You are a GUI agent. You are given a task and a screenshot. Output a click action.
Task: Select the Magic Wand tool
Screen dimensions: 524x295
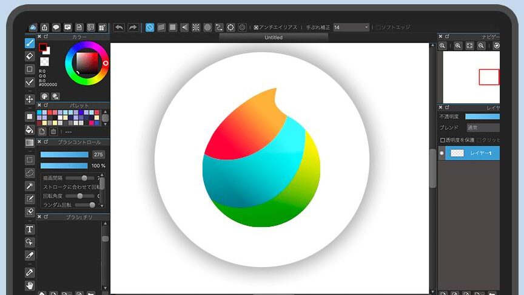(29, 186)
